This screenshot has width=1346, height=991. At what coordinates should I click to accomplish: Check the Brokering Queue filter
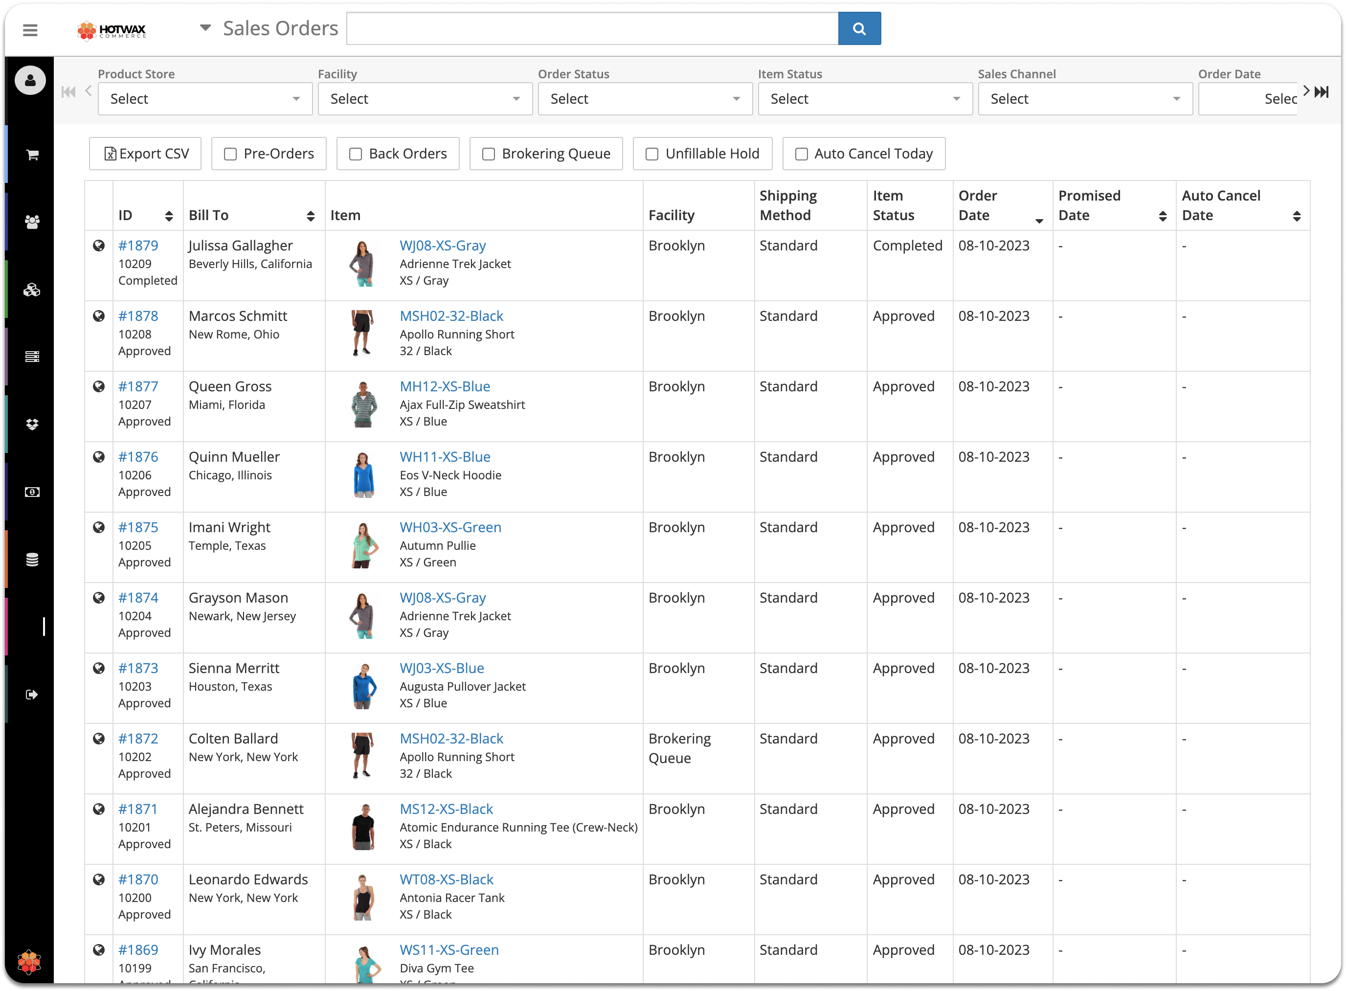489,154
